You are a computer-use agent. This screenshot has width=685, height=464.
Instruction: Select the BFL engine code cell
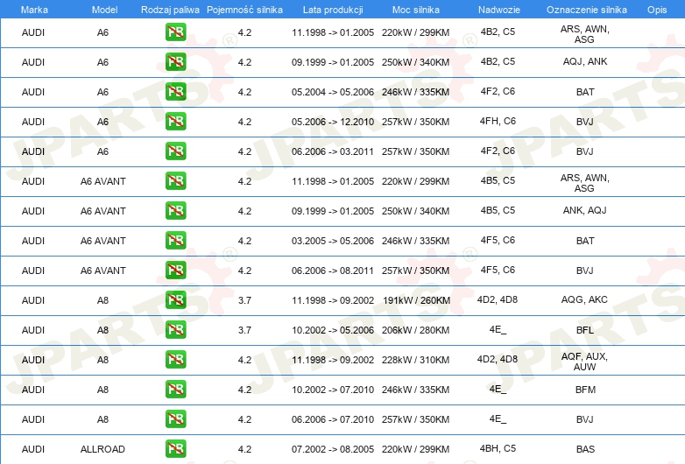click(584, 330)
